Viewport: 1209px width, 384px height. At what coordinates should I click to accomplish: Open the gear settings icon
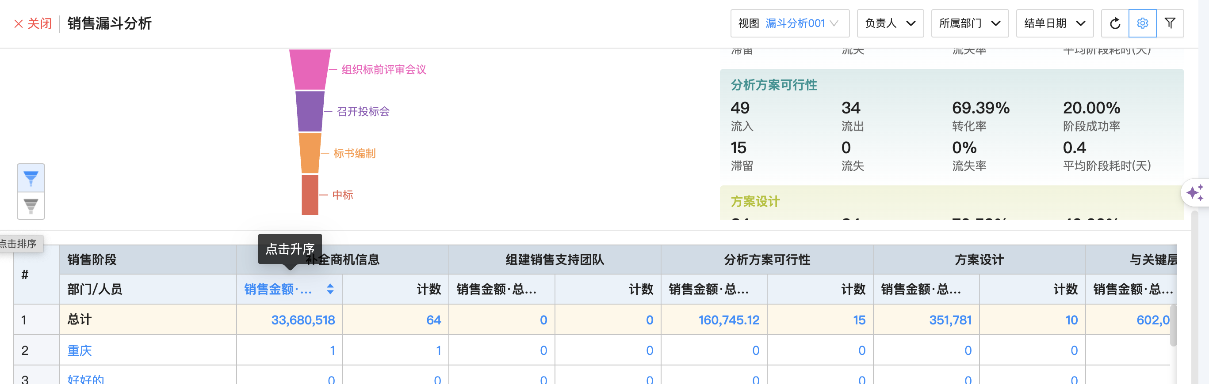(x=1142, y=23)
